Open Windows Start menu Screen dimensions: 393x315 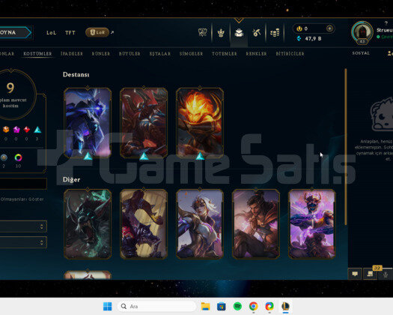(108, 306)
